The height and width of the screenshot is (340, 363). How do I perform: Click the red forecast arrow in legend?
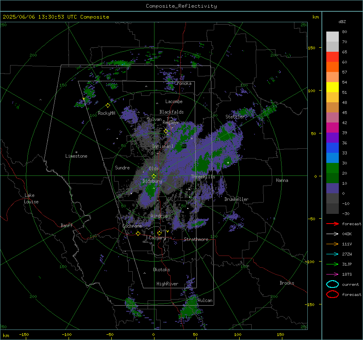[x=332, y=224]
